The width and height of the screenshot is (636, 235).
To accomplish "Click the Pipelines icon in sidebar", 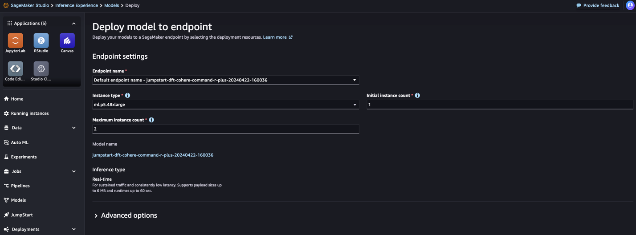I will tap(6, 186).
